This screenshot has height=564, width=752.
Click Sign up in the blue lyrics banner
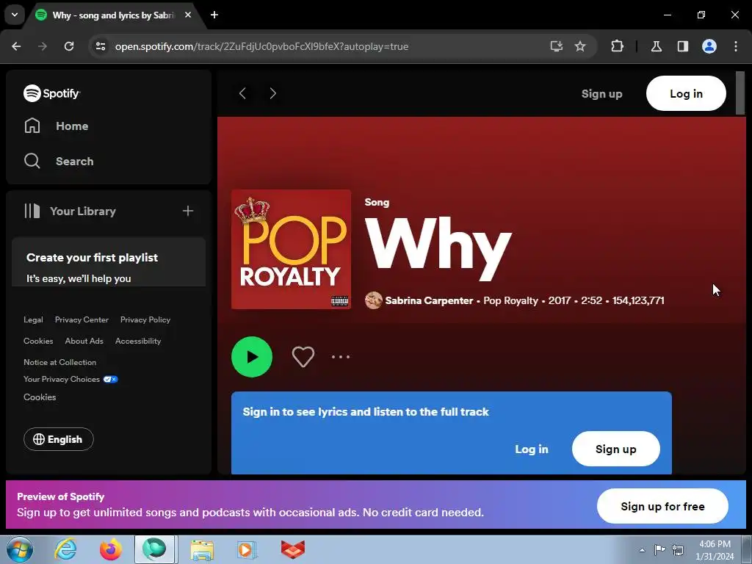(616, 449)
